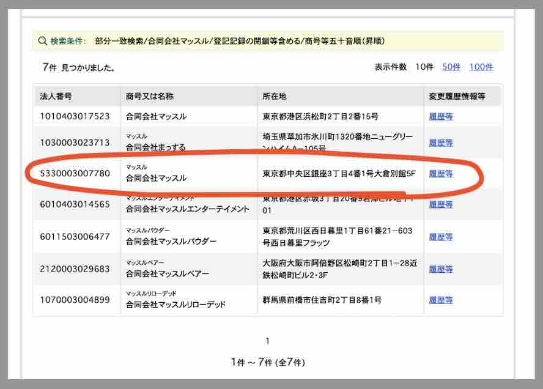
Task: Open 履歴等 for 合同会社マッスルリローデッド
Action: tap(441, 300)
